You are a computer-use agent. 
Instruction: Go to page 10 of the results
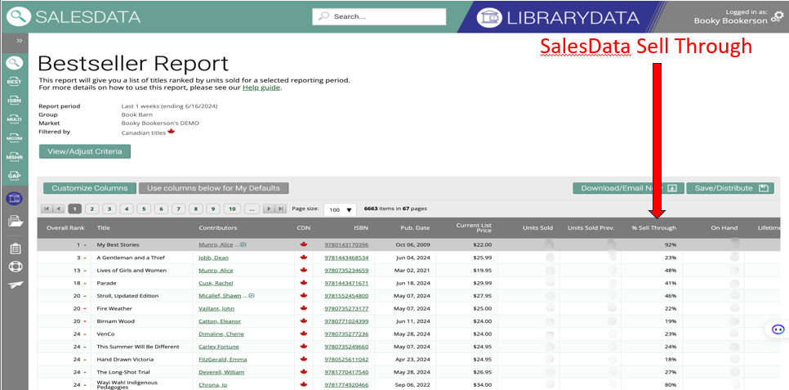coord(232,208)
